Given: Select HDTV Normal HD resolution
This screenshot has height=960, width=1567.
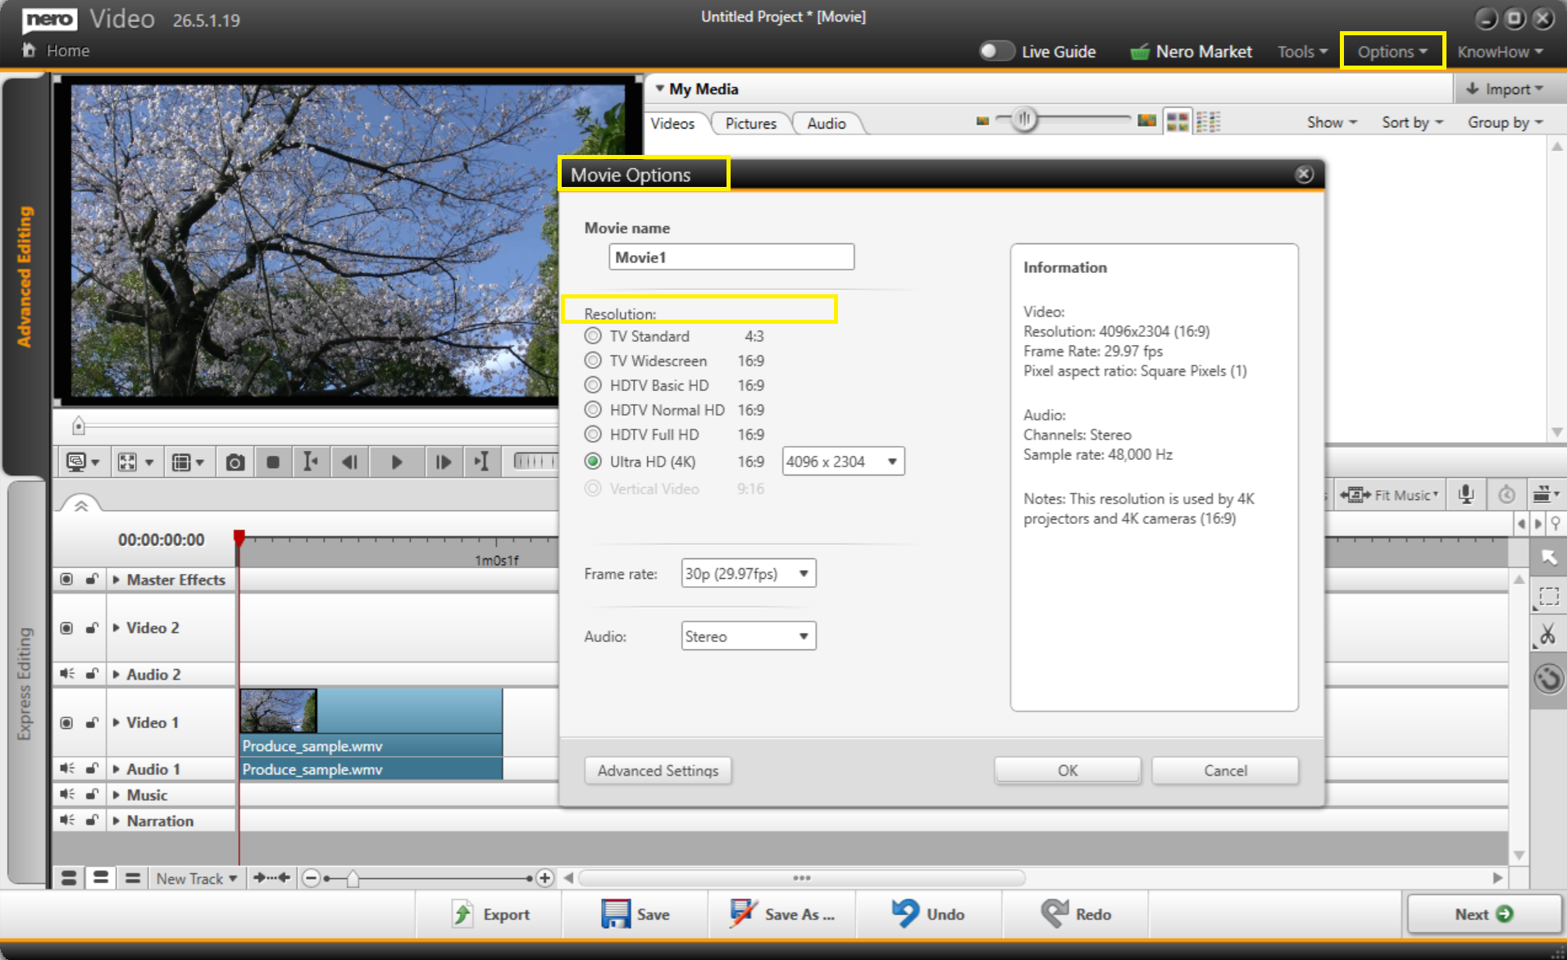Looking at the screenshot, I should click(593, 410).
